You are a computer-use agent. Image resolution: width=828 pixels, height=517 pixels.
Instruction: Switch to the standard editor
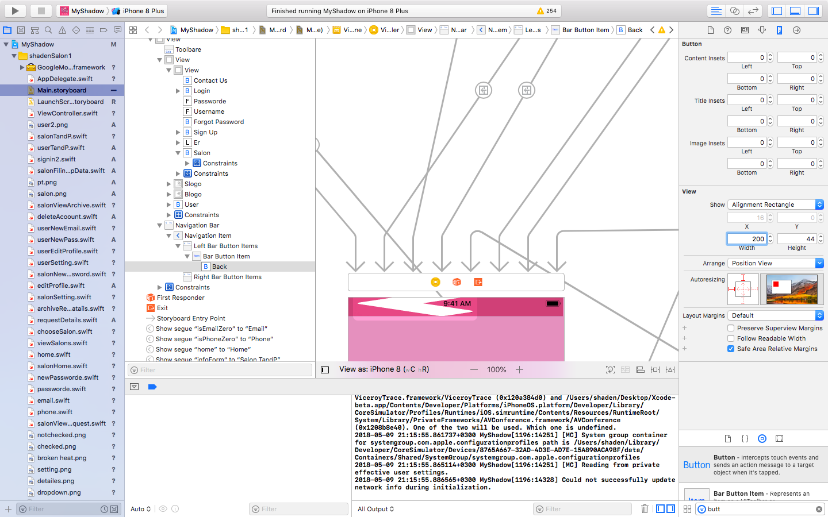point(716,11)
